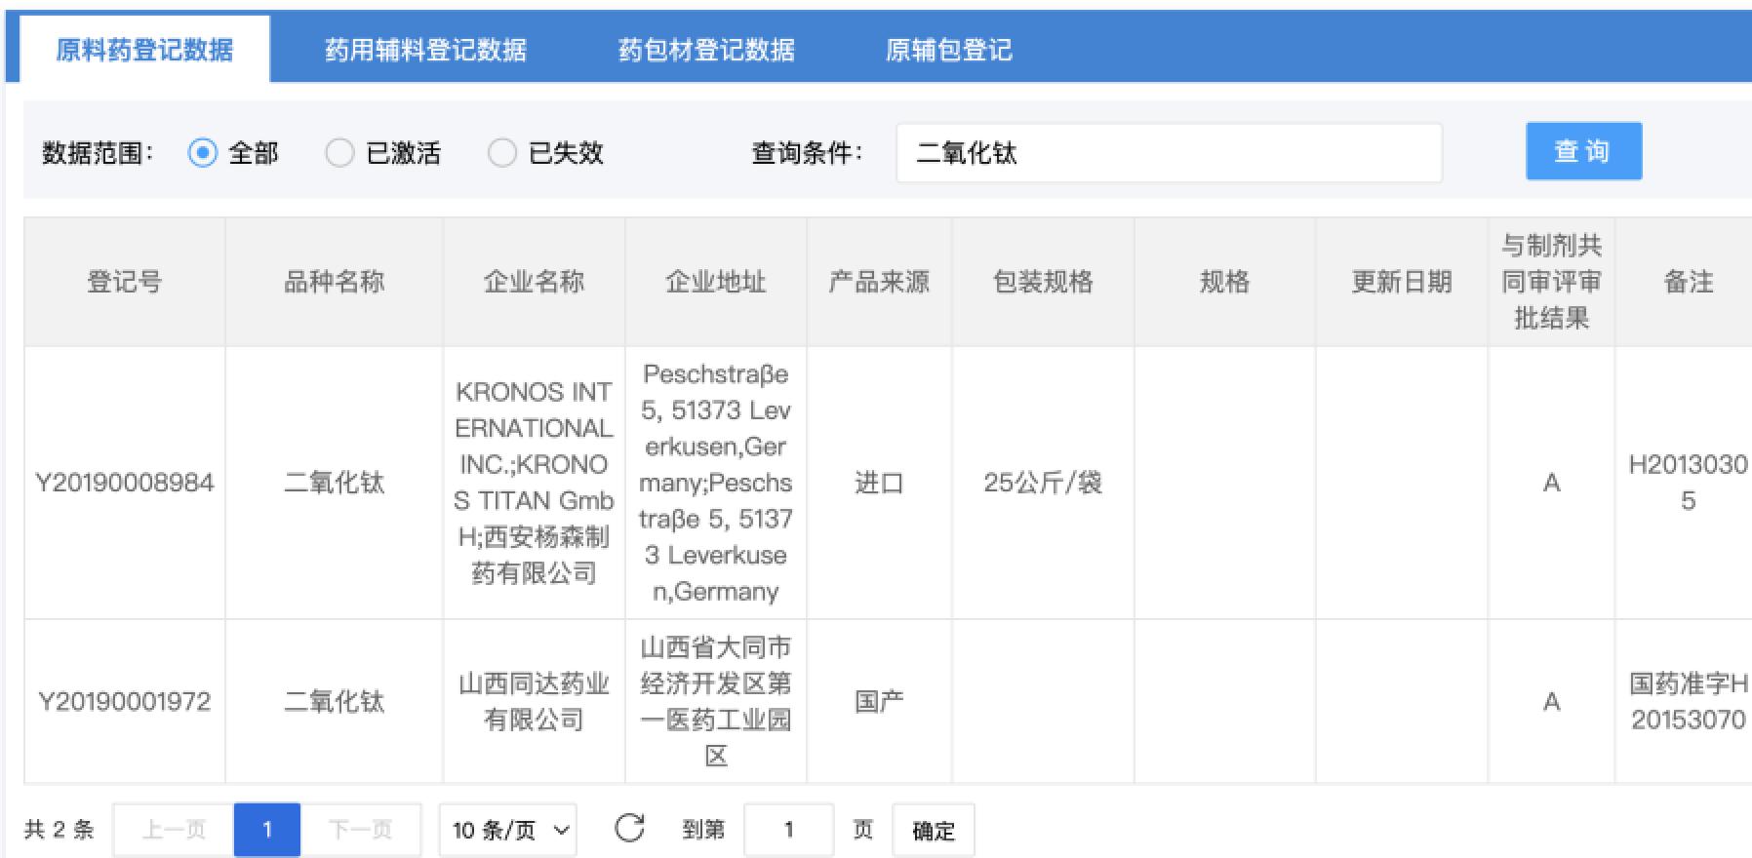Click the 与制剂共同审评审批结果 column header

(1551, 282)
